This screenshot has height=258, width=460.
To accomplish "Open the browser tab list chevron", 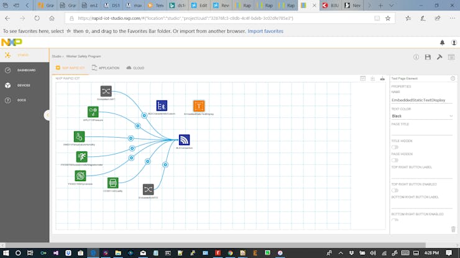I will coord(392,5).
